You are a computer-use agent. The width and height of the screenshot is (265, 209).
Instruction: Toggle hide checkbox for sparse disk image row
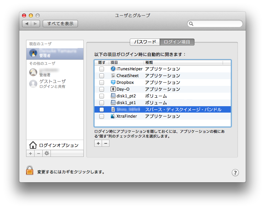(102, 110)
